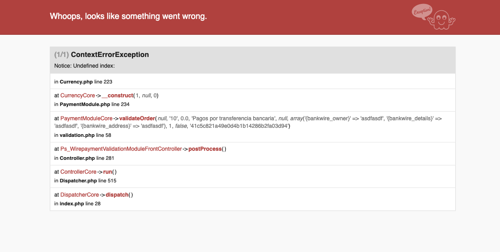The image size is (500, 252).
Task: Click the 'Exception!' speech bubble icon
Action: point(422,11)
